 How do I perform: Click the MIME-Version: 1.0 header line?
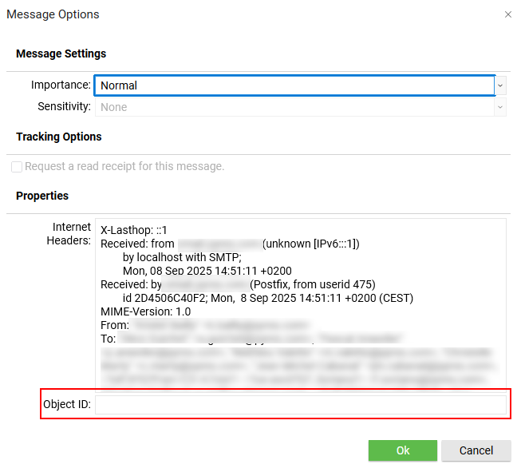tap(145, 311)
